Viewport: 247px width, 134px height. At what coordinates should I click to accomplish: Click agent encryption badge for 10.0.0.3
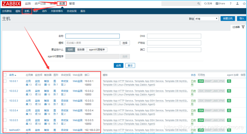[x=229, y=101]
